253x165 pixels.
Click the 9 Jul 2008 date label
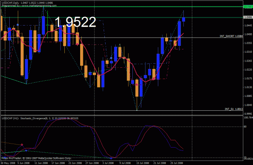(125, 163)
